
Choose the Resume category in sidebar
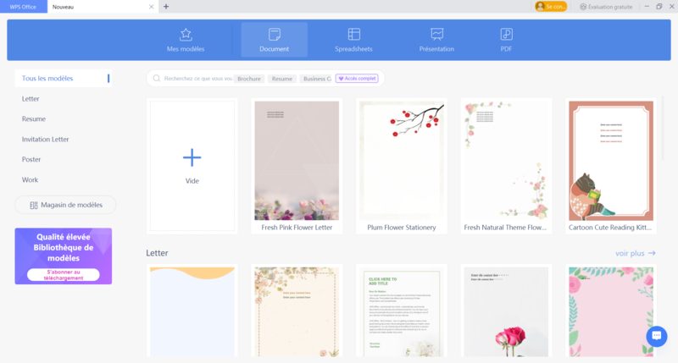pyautogui.click(x=34, y=118)
